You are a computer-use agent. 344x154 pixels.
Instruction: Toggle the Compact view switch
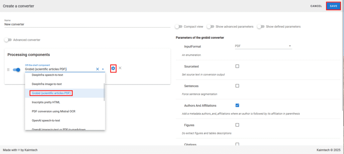click(179, 26)
